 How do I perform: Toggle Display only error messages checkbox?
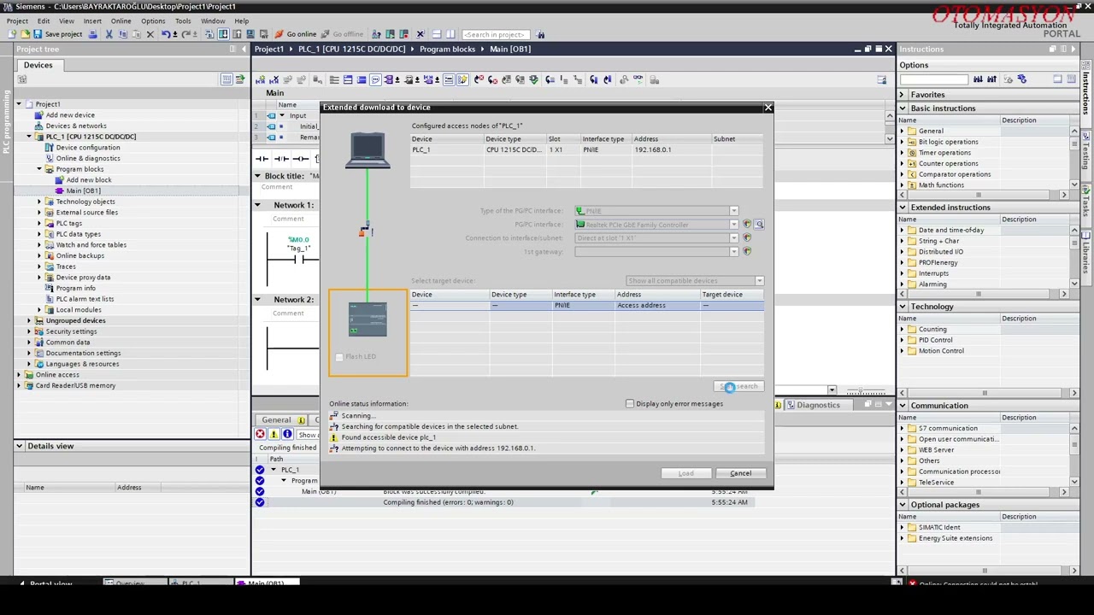[x=630, y=404]
